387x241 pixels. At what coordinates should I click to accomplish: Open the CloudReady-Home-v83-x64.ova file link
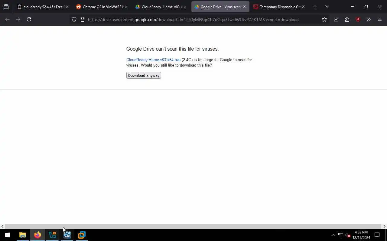coord(153,60)
